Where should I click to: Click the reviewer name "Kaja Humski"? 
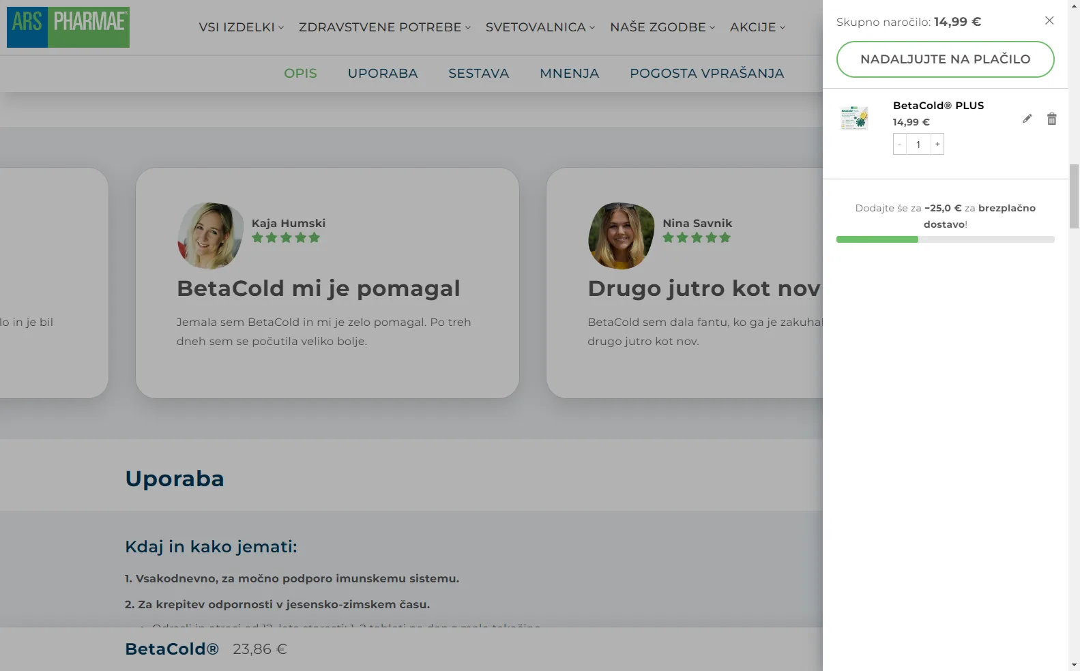click(289, 223)
